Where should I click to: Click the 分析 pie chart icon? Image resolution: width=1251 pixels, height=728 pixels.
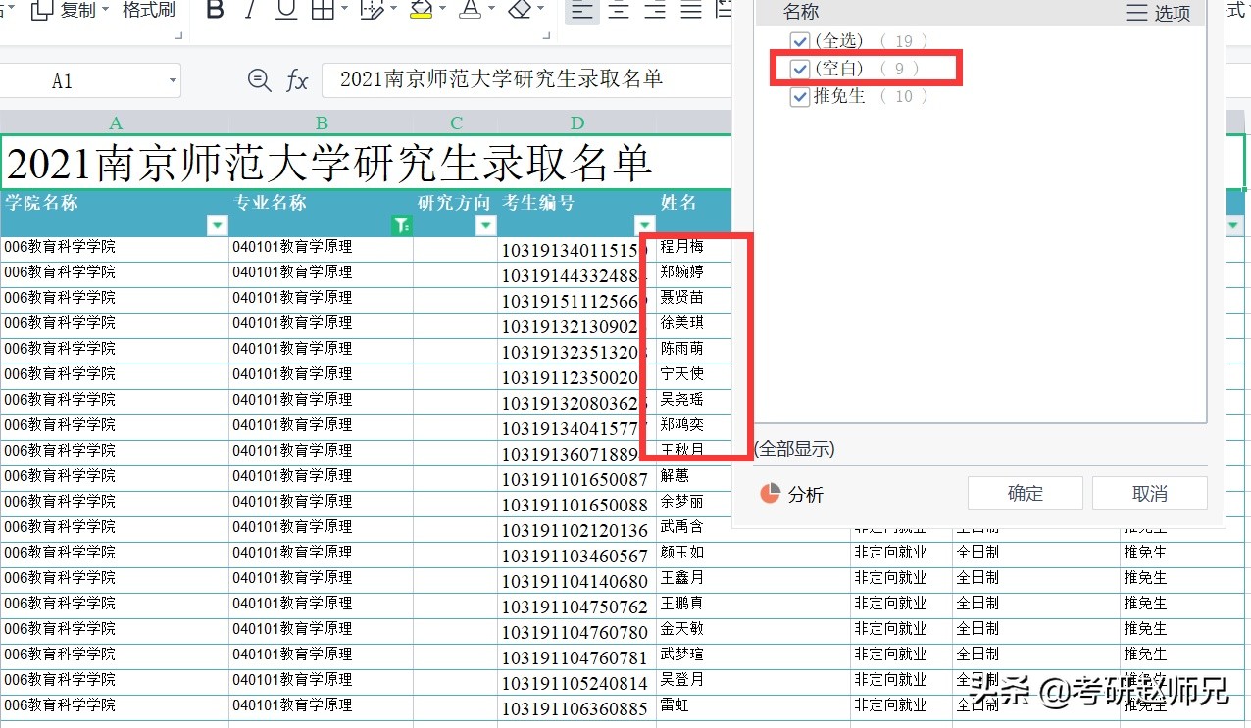tap(772, 494)
